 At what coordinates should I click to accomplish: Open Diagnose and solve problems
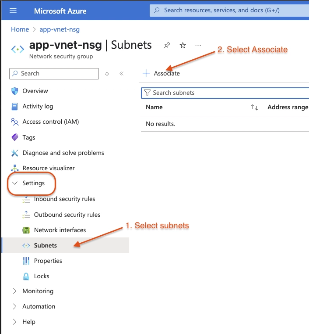click(63, 153)
